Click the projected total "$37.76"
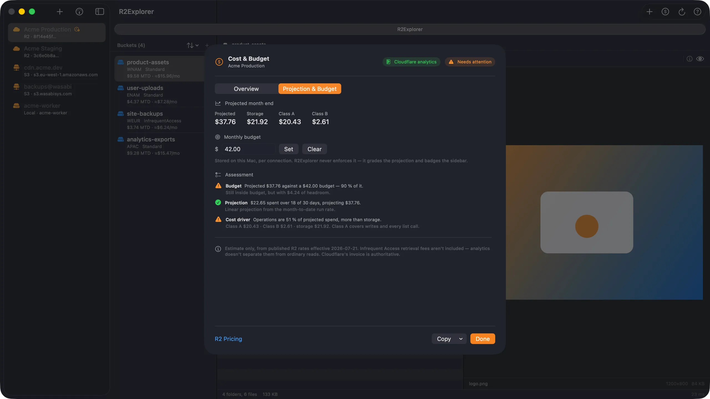710x399 pixels. click(225, 122)
